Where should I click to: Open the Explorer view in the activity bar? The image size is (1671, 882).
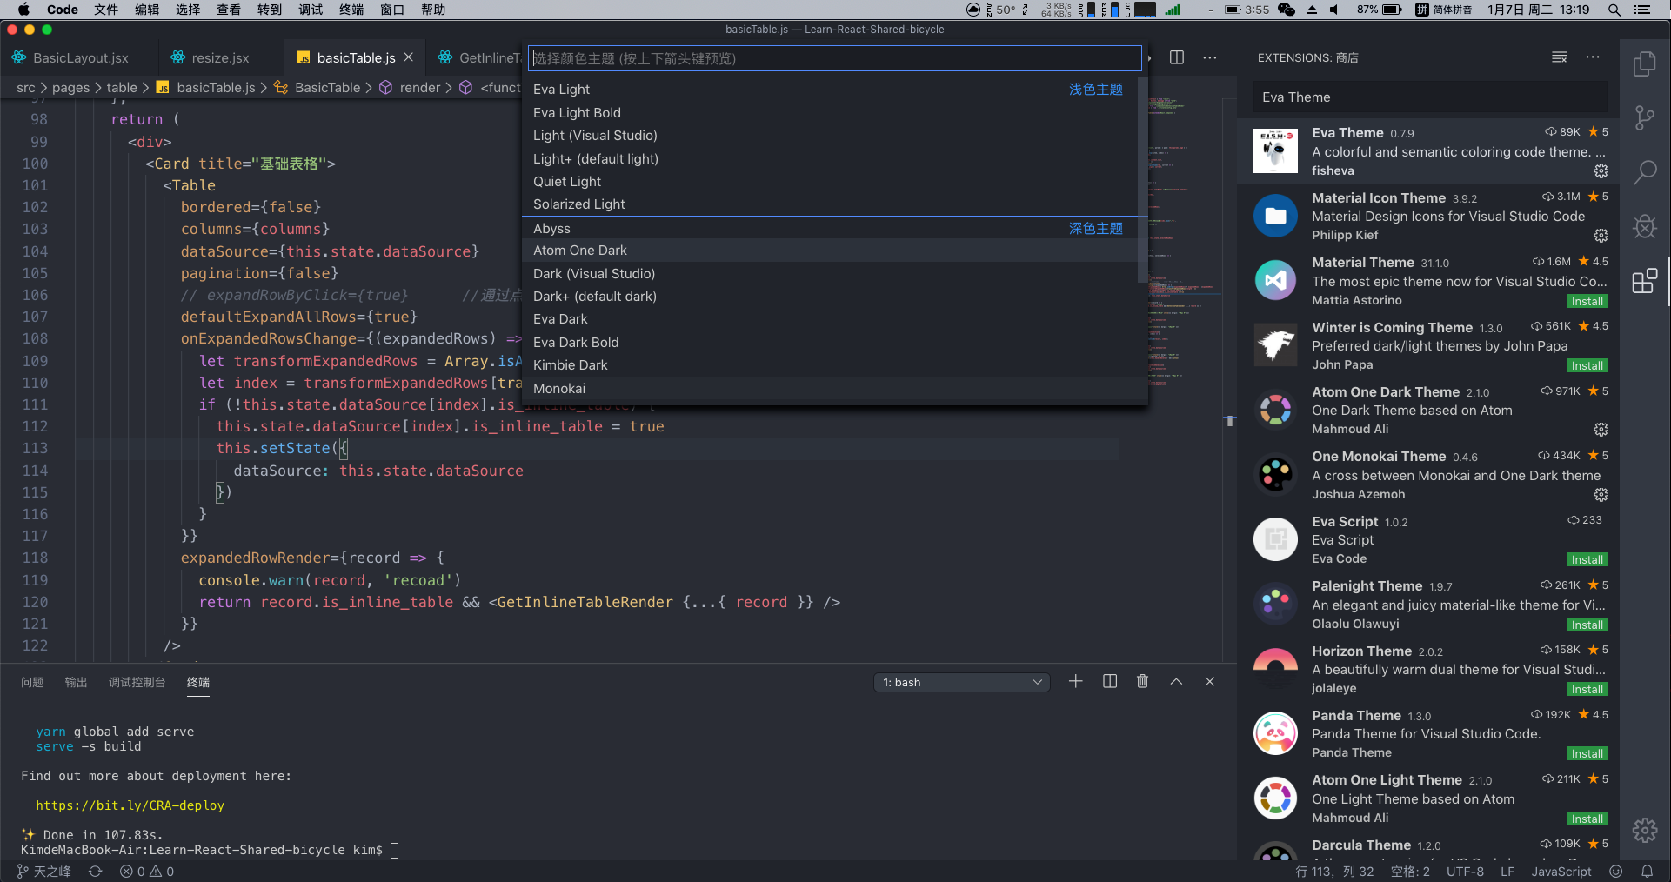pyautogui.click(x=1644, y=63)
